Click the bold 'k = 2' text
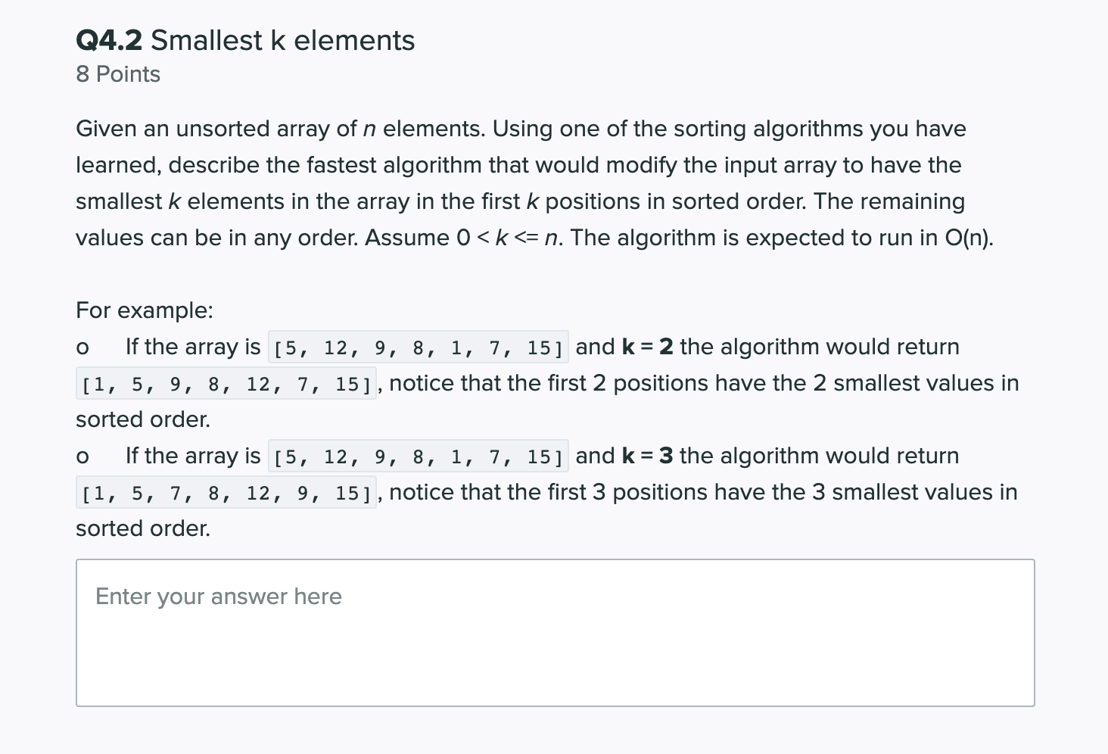This screenshot has height=754, width=1108. pyautogui.click(x=647, y=347)
